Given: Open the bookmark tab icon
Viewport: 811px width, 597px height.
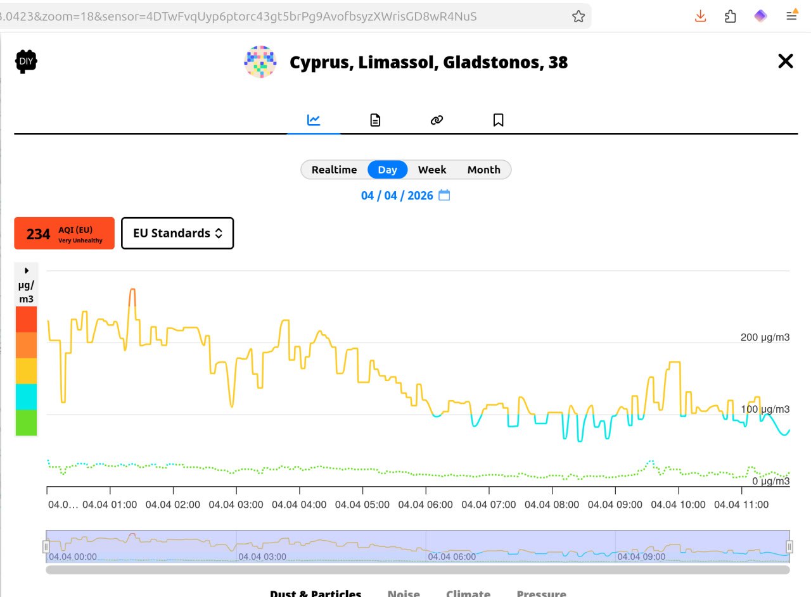Looking at the screenshot, I should point(498,120).
